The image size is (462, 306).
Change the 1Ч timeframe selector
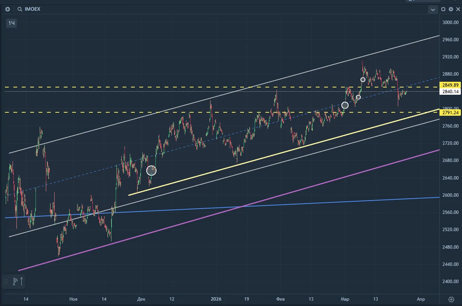pos(12,24)
